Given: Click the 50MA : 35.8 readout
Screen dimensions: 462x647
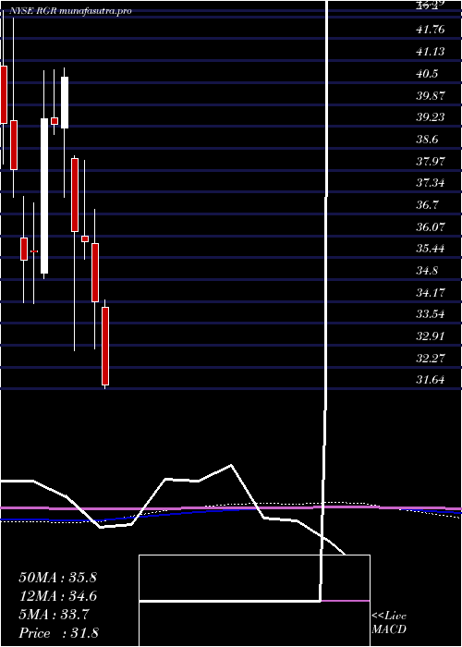Looking at the screenshot, I should tap(57, 578).
